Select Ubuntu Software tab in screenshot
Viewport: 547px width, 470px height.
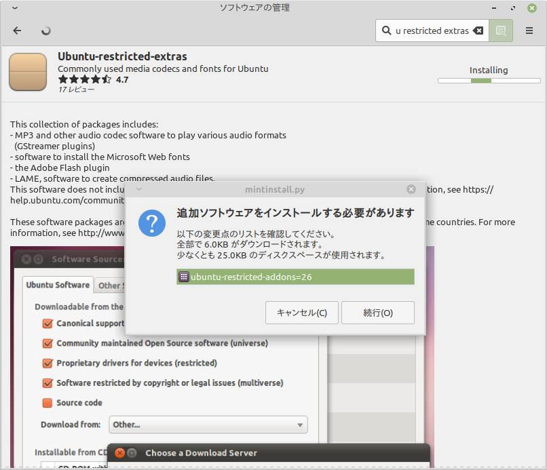pyautogui.click(x=58, y=286)
